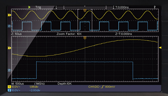Click the CH1 ground marker in zoom window
Image resolution: width=168 pixels, height=96 pixels.
click(x=9, y=48)
